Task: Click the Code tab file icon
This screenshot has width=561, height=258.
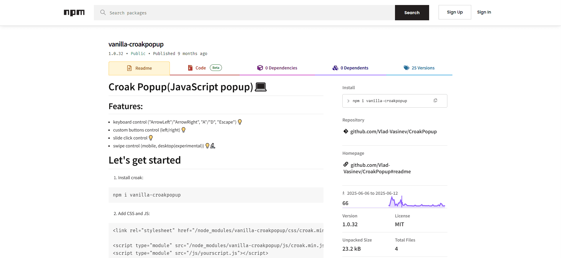Action: (190, 68)
